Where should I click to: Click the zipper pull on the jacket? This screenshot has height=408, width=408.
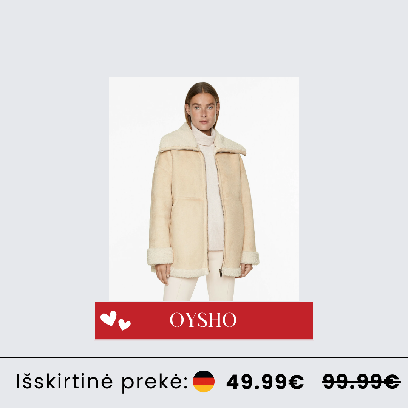(220, 273)
